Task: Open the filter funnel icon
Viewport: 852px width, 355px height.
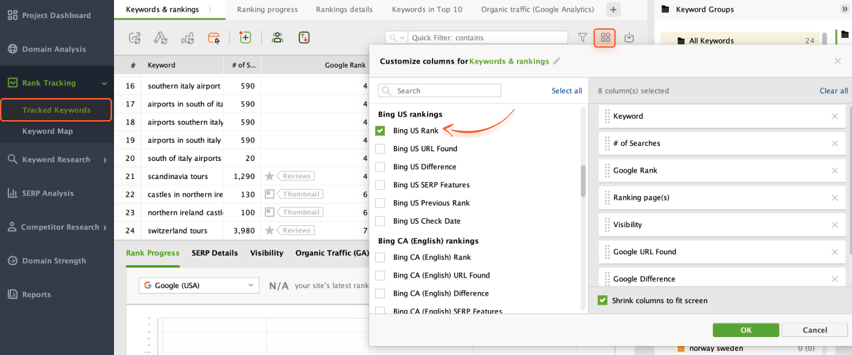Action: click(x=583, y=38)
